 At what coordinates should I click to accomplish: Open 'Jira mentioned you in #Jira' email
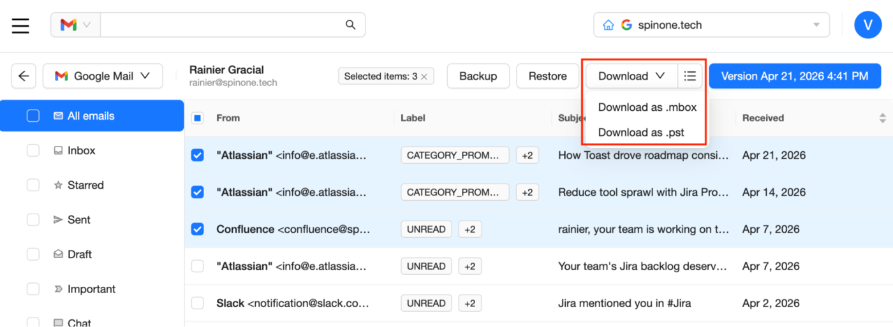(x=624, y=303)
